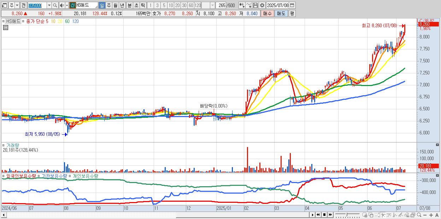Click the fast-forward double-arrow button

coord(330,215)
